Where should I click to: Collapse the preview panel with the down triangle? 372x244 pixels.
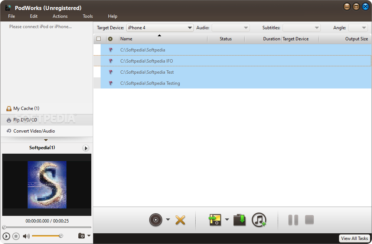coord(46,140)
